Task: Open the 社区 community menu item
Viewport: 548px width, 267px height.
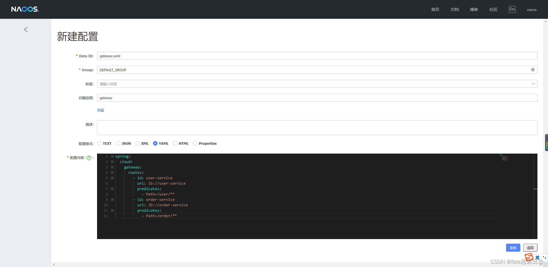Action: pos(493,9)
